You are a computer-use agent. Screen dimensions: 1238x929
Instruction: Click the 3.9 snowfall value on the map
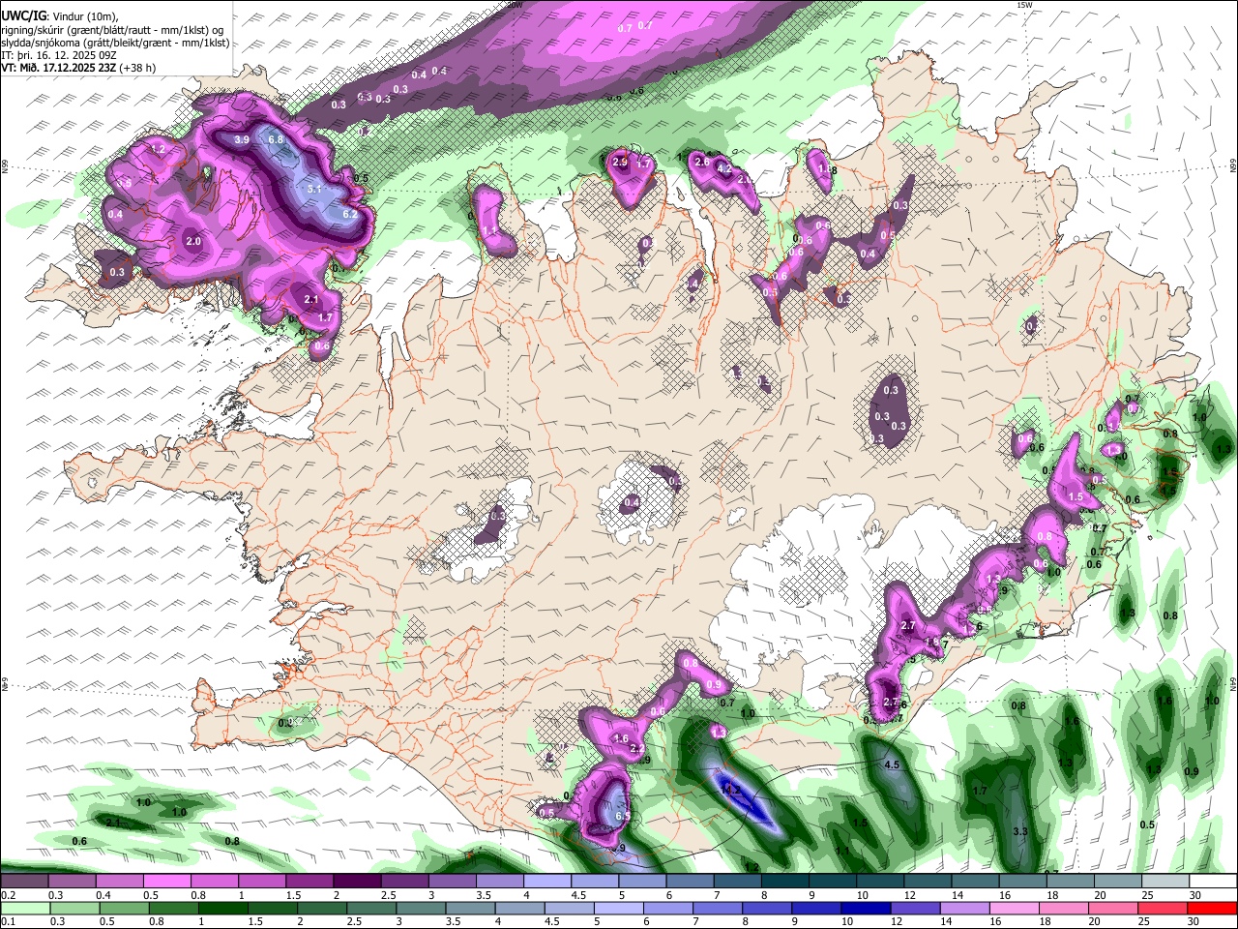242,140
